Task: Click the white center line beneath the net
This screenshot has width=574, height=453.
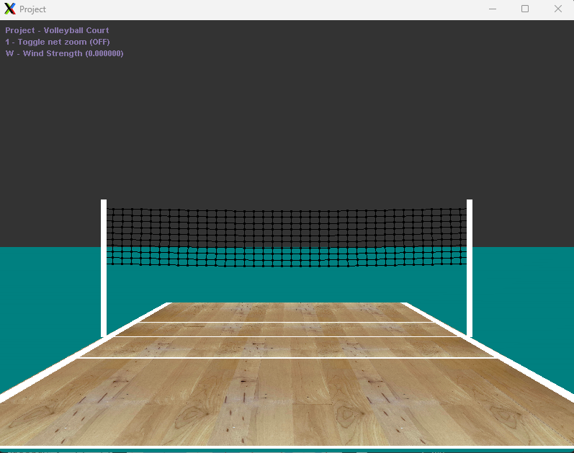Action: tap(288, 336)
